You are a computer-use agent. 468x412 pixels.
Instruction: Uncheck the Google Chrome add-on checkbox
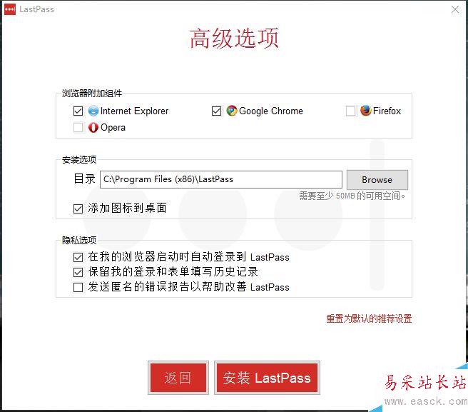[x=216, y=111]
